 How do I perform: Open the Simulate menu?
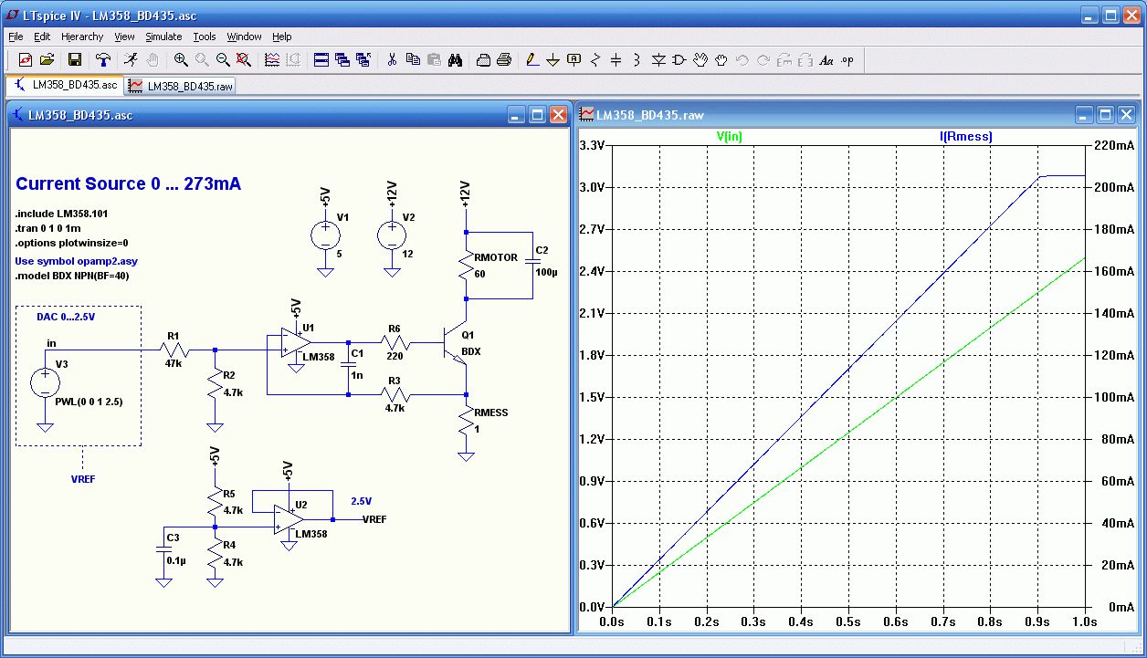point(163,37)
